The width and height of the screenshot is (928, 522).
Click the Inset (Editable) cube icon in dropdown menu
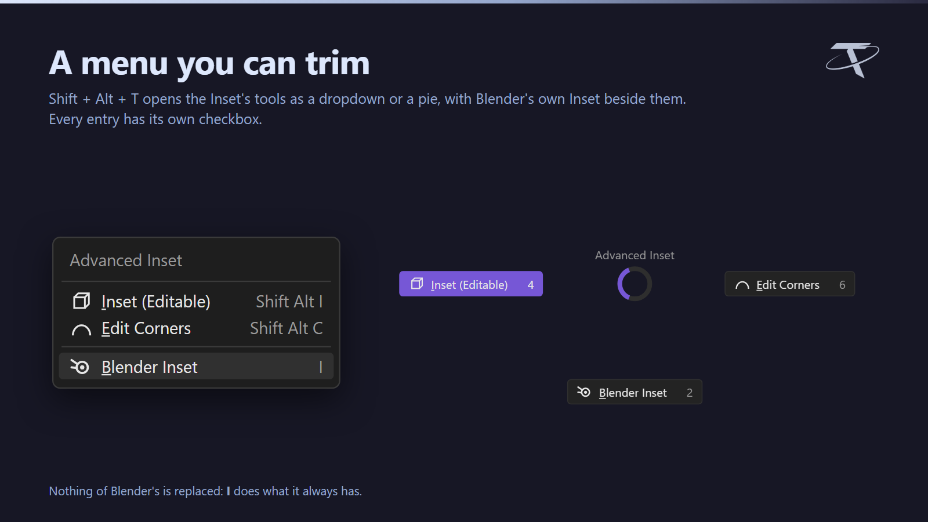[x=81, y=301]
